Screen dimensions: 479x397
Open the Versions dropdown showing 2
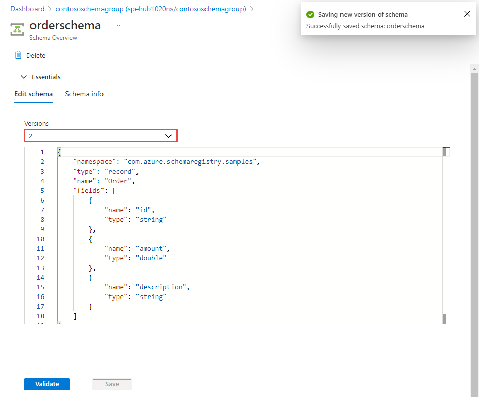[x=100, y=136]
